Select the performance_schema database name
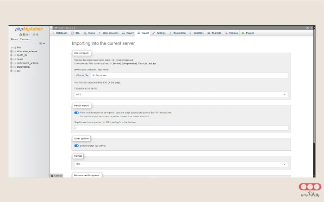The image size is (324, 202). (x=27, y=63)
